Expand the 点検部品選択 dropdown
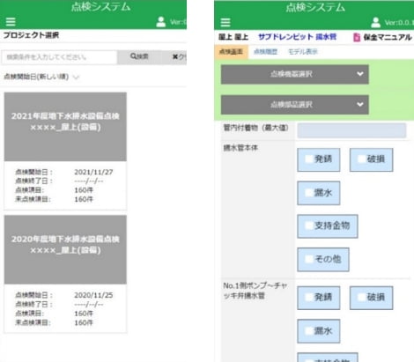The width and height of the screenshot is (414, 362). [x=295, y=105]
